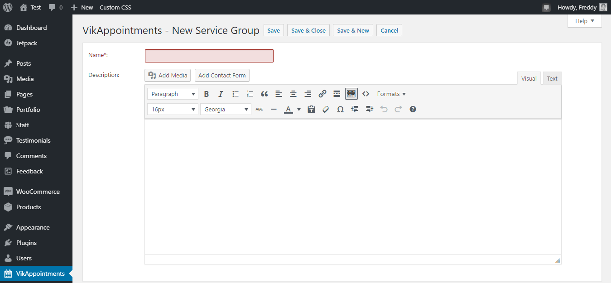Viewport: 611px width, 283px height.
Task: Open Portfolio in sidebar
Action: pos(36,110)
